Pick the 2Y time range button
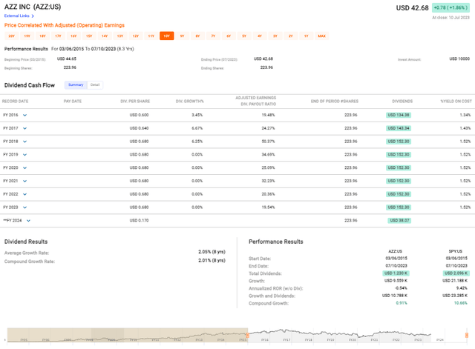 (x=291, y=36)
